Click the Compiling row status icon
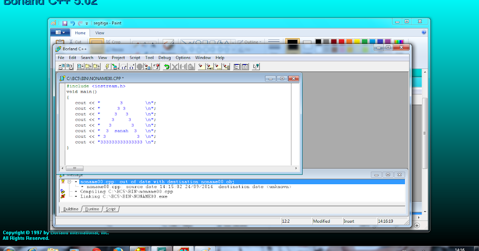The height and width of the screenshot is (251, 479). tap(63, 192)
